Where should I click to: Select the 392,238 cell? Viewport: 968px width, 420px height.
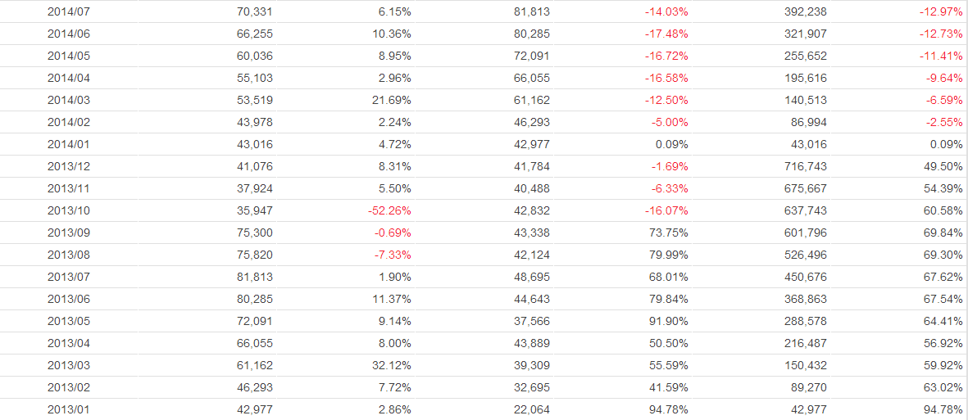pyautogui.click(x=806, y=11)
